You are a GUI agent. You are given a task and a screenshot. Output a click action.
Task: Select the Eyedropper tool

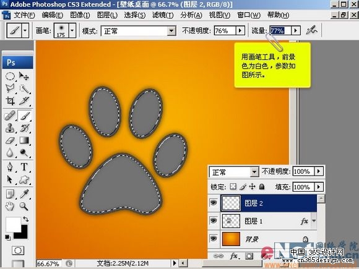pyautogui.click(x=24, y=194)
